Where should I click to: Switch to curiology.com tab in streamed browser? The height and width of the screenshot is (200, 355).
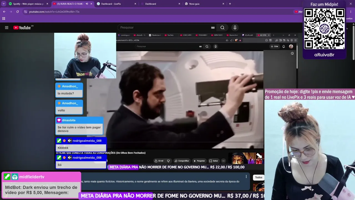[124, 35]
